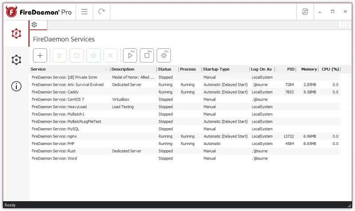This screenshot has width=355, height=211.
Task: Select the Rust service row
Action: tap(185, 151)
